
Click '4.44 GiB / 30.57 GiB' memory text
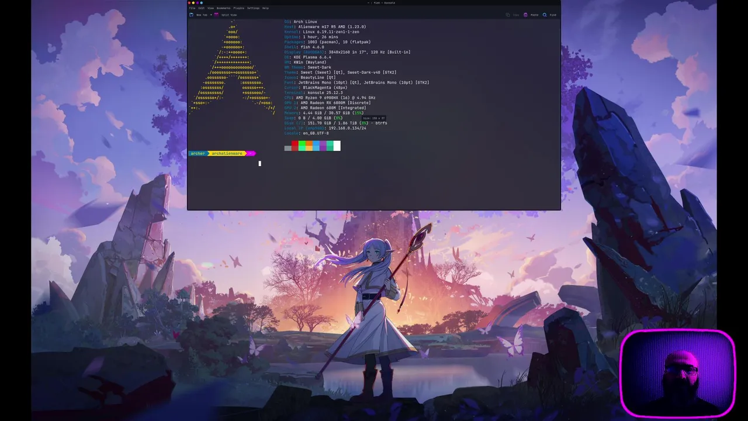[x=326, y=113]
